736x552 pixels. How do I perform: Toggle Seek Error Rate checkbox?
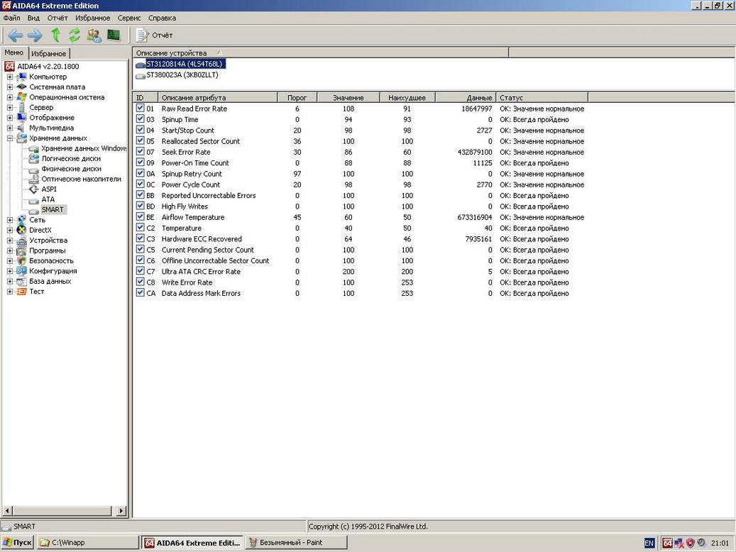pos(140,151)
